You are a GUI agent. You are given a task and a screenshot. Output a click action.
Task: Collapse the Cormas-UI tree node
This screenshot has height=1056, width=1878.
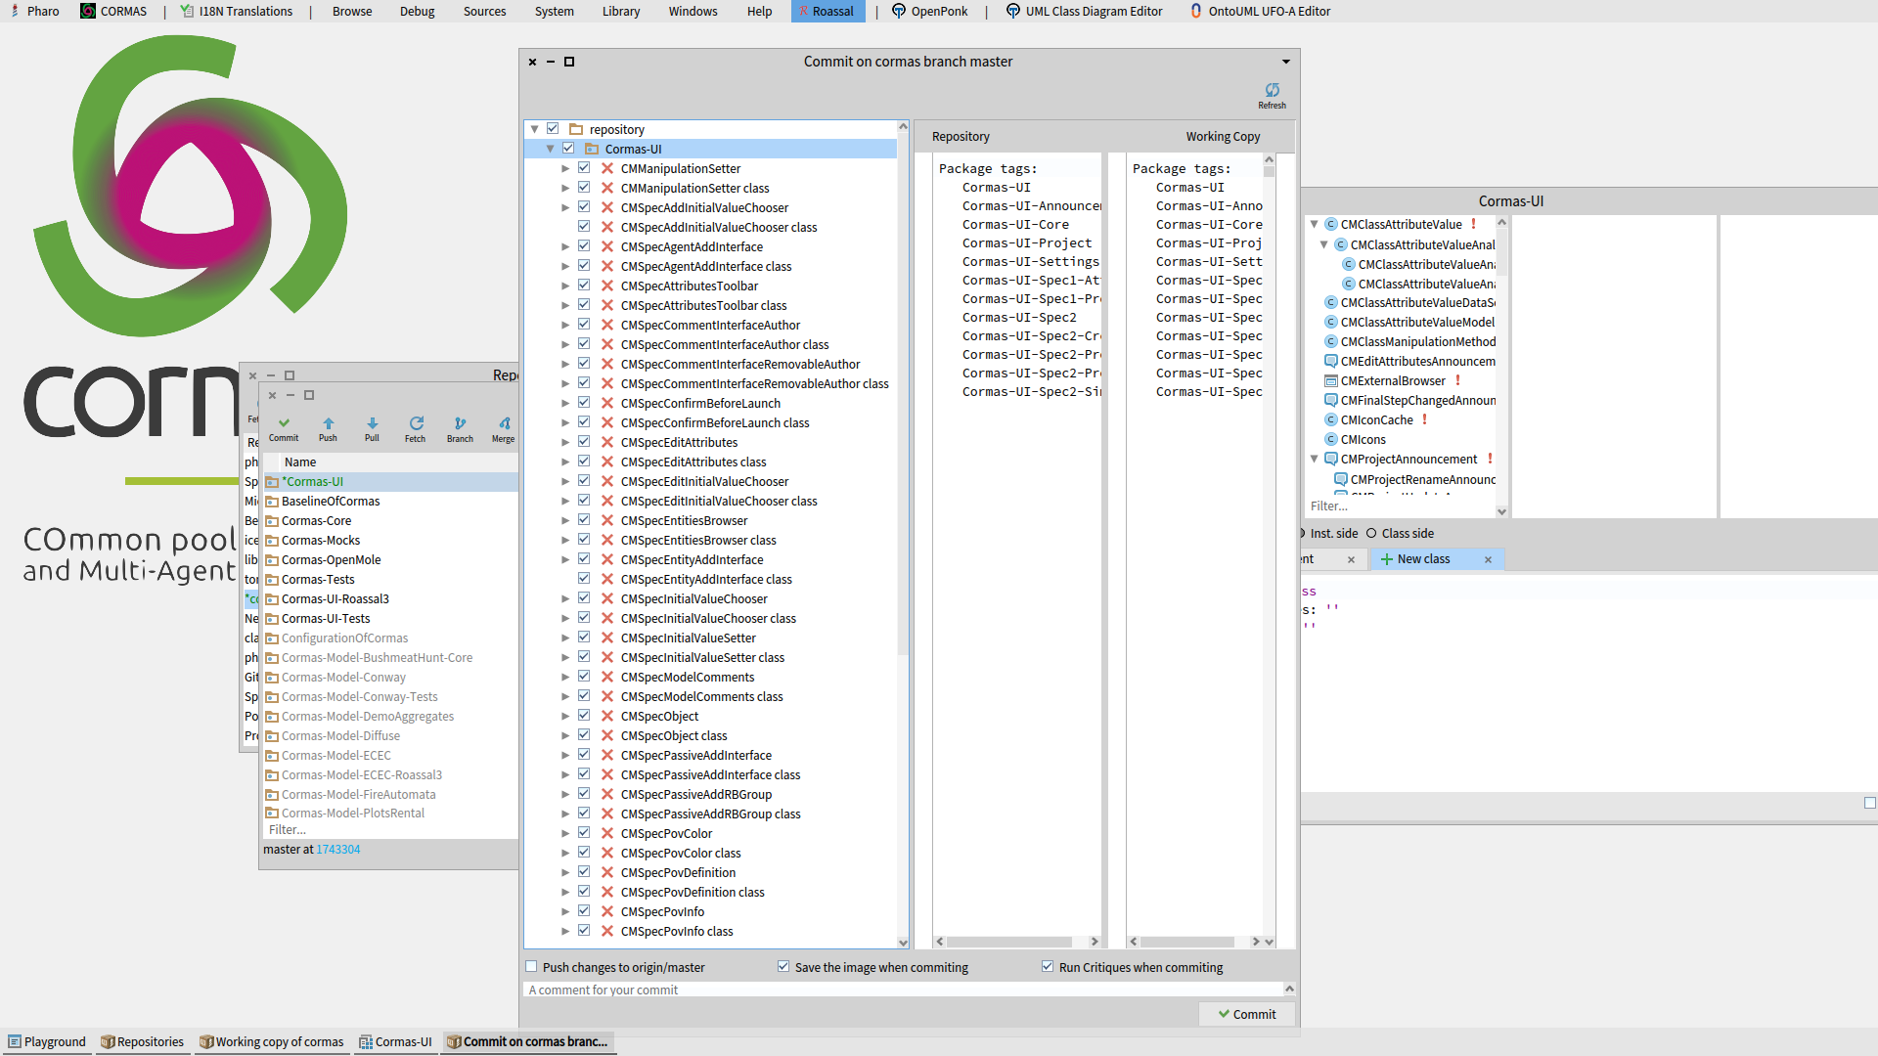tap(550, 149)
